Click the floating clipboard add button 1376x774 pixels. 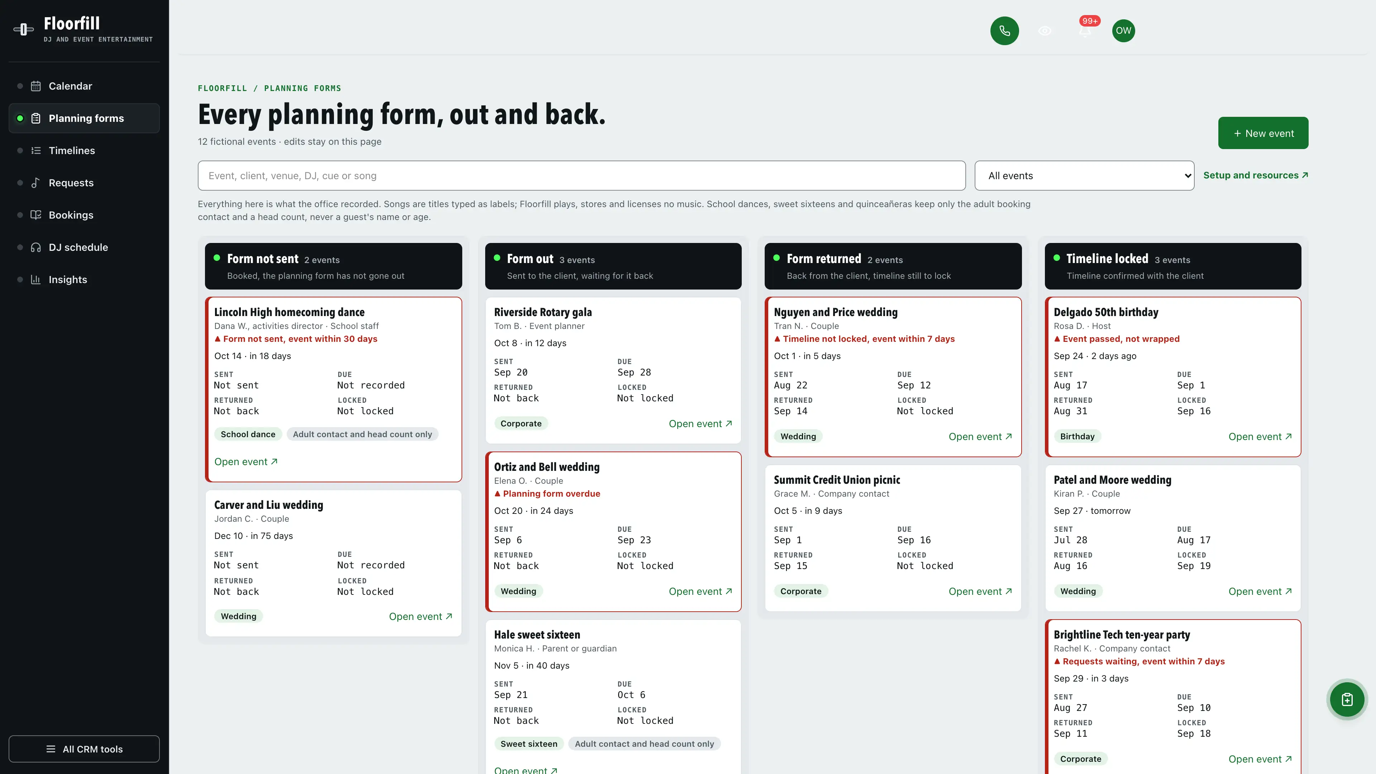[1347, 699]
